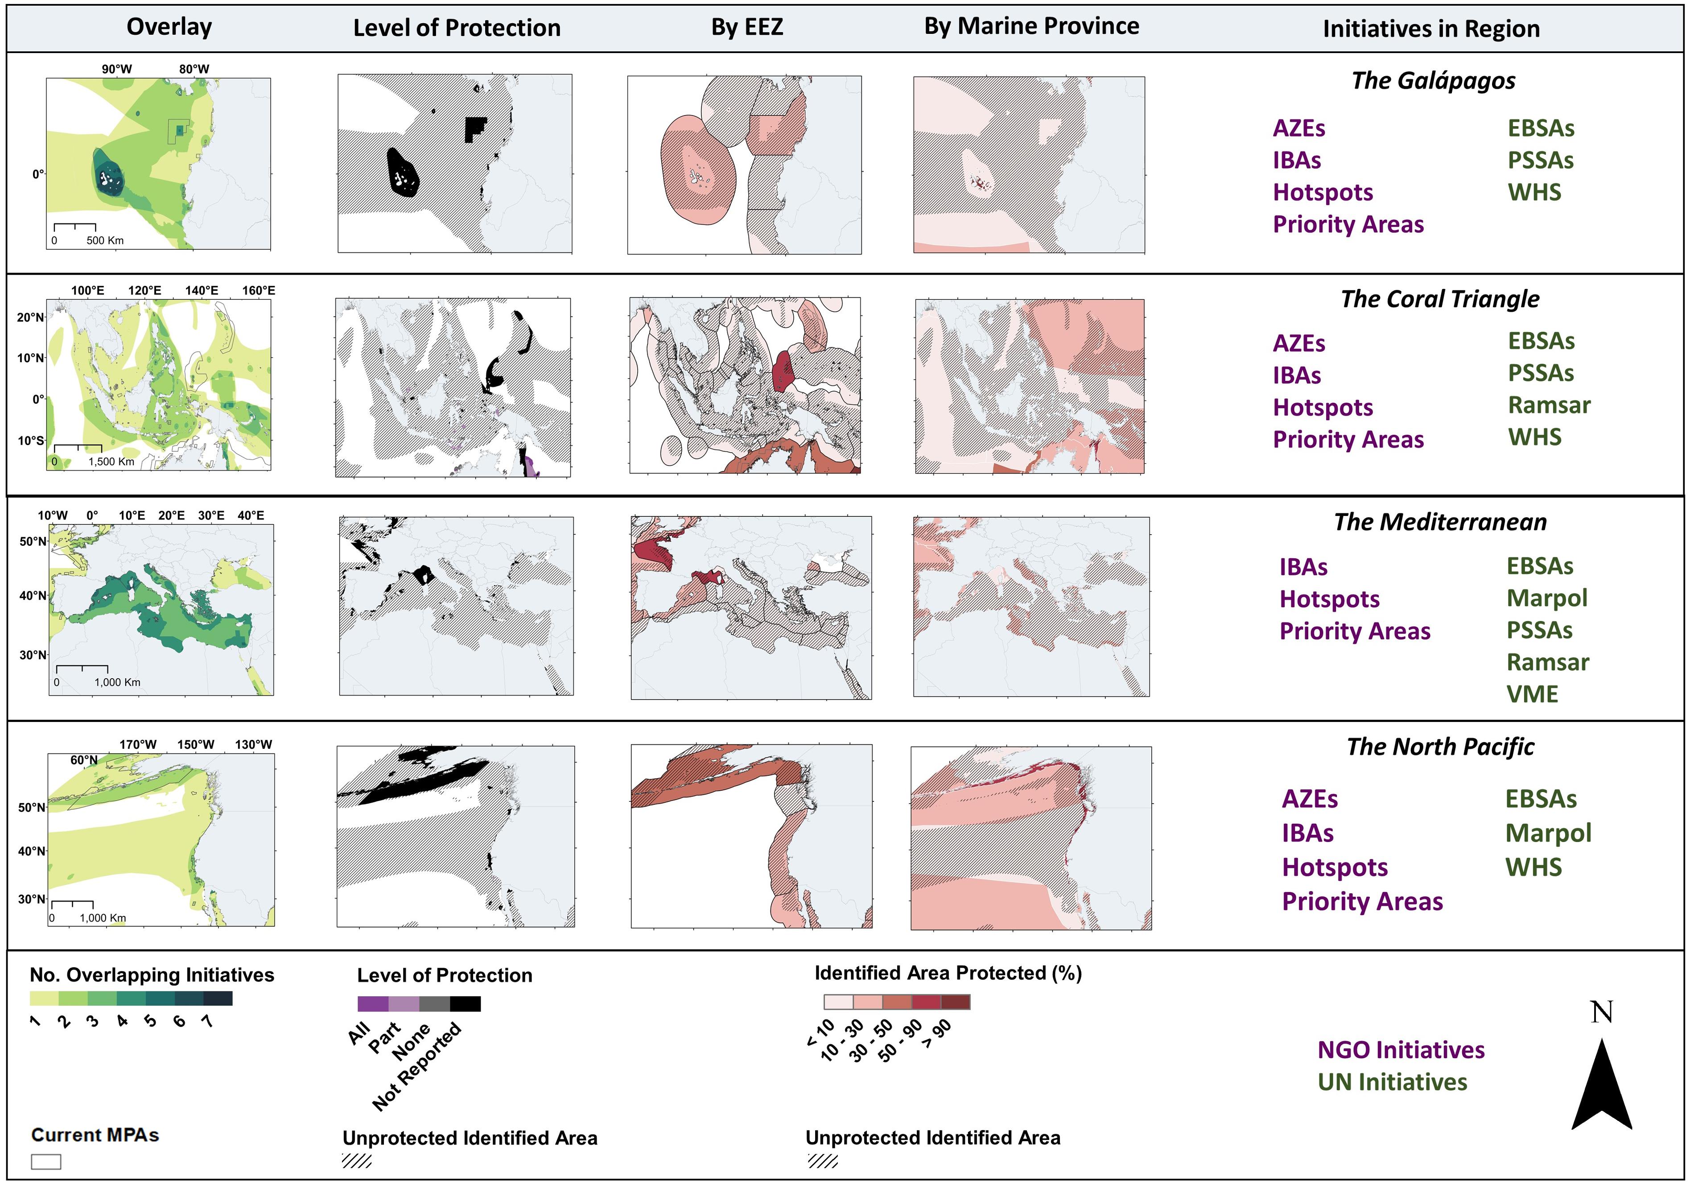Click the darkest red '> 90' swatch
1690x1184 pixels.
click(x=956, y=1002)
